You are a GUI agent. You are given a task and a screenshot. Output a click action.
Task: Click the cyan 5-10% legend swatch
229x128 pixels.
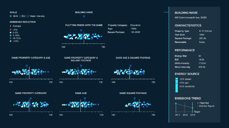pos(11,35)
